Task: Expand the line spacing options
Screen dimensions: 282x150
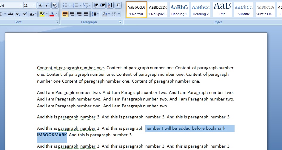Action: coord(95,14)
